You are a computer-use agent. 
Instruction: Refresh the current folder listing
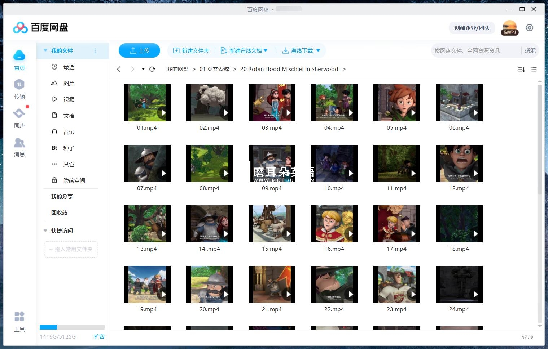[x=152, y=69]
